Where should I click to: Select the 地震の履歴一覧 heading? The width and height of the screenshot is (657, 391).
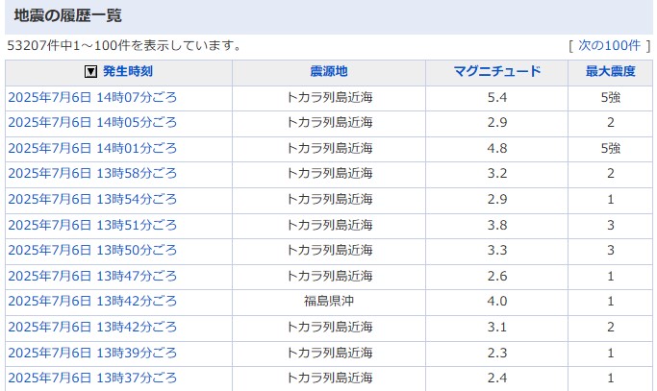pyautogui.click(x=67, y=16)
